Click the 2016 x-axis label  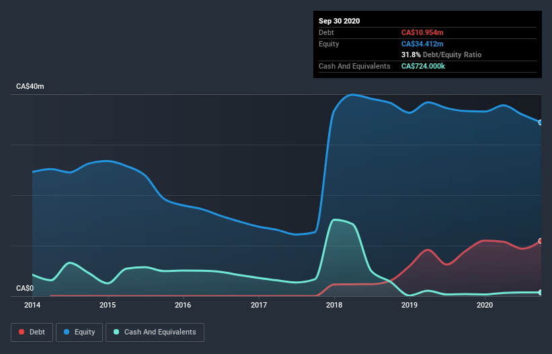click(183, 305)
